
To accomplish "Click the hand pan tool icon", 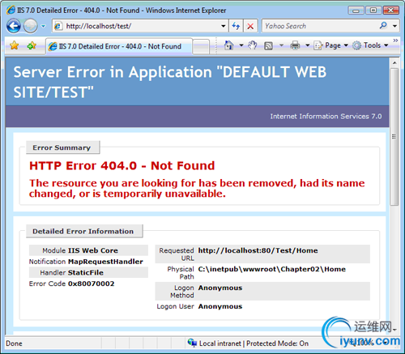I will [x=253, y=45].
